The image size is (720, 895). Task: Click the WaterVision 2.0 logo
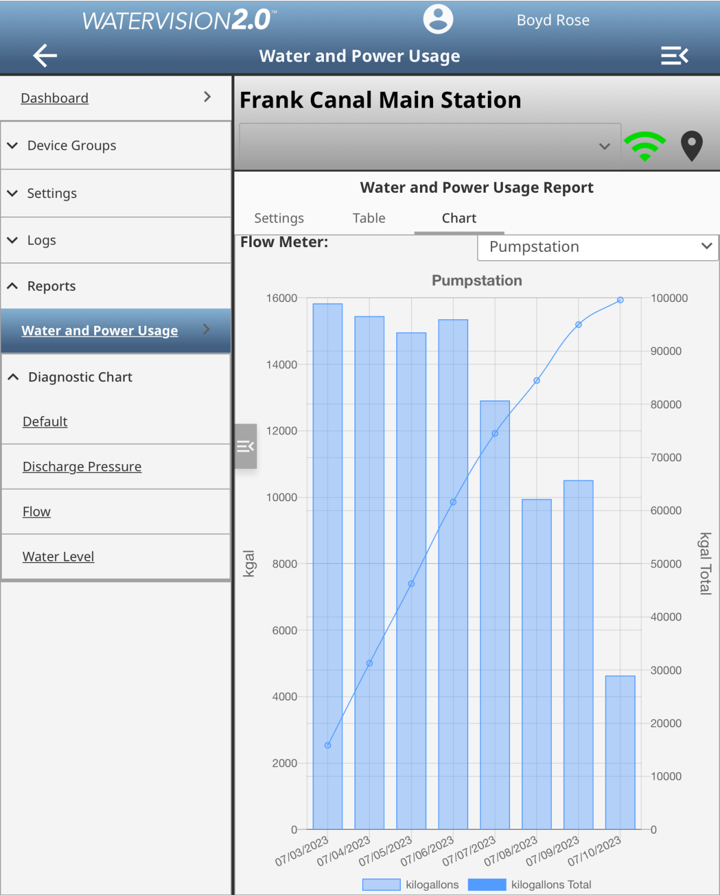(x=179, y=20)
